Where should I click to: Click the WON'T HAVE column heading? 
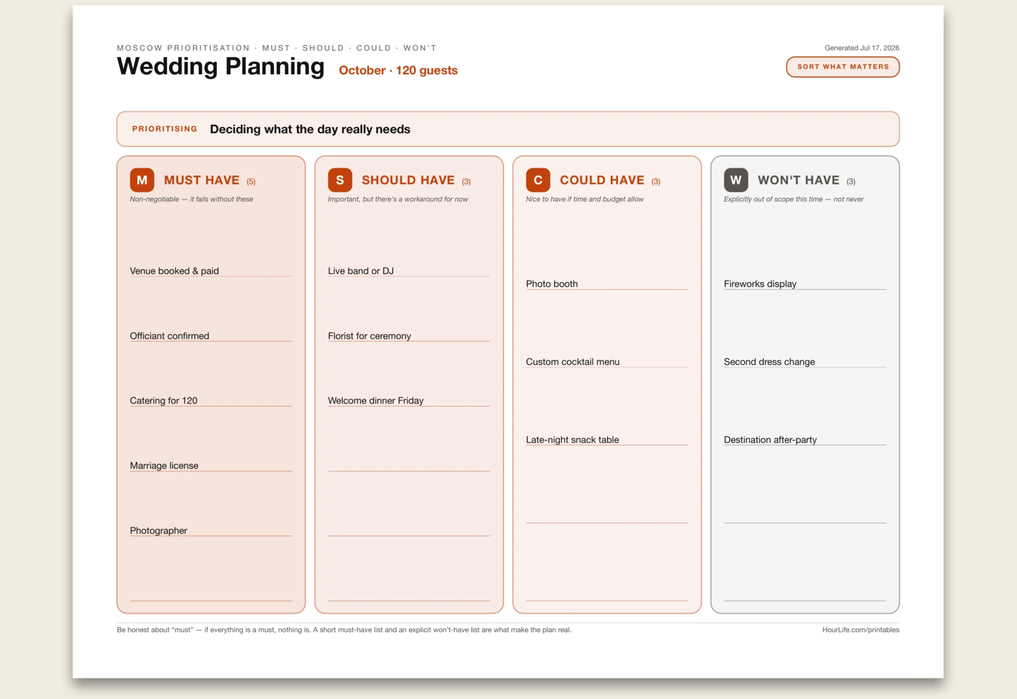798,180
